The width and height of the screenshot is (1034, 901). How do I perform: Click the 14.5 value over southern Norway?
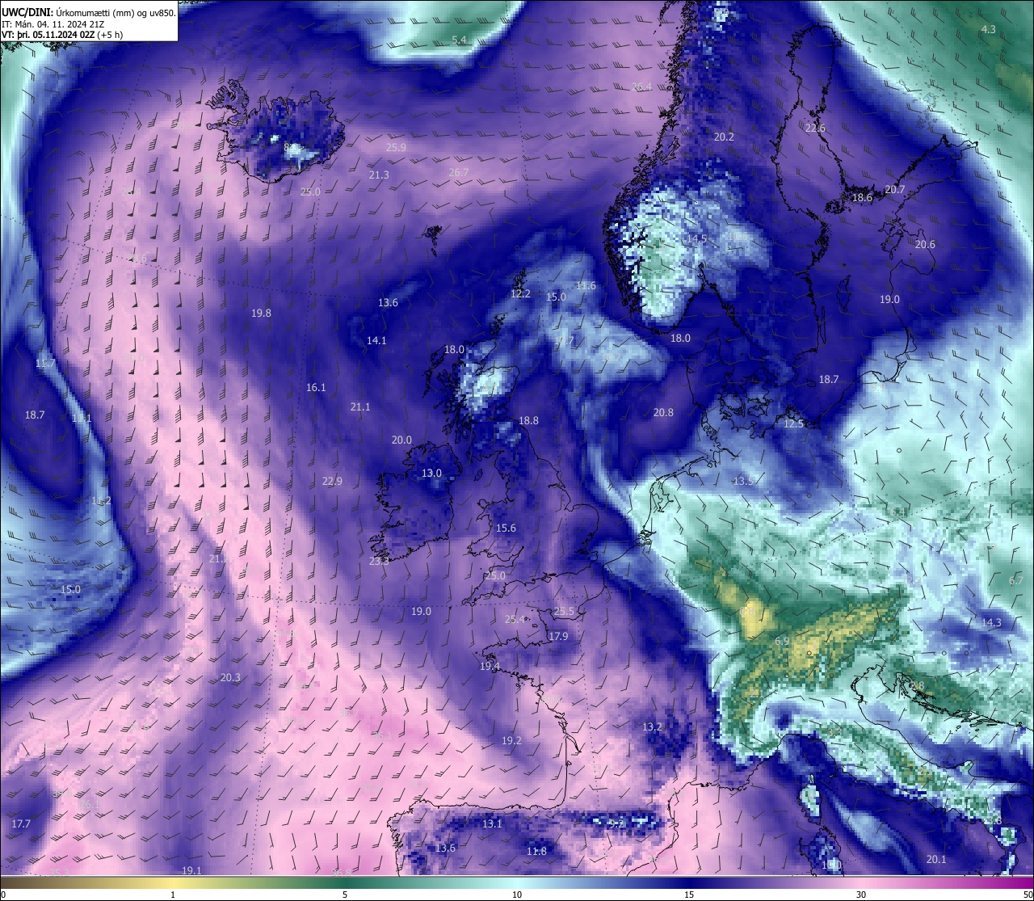[696, 239]
